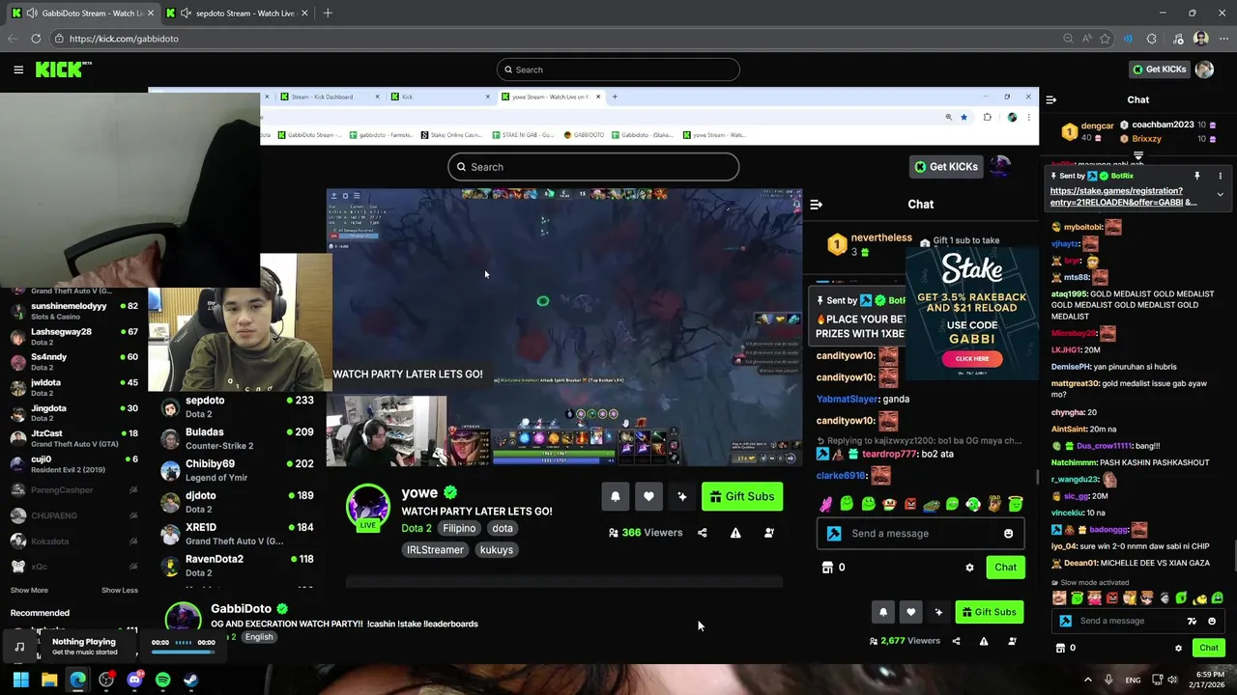Open Spotify from the Windows taskbar
1237x695 pixels.
click(x=162, y=680)
